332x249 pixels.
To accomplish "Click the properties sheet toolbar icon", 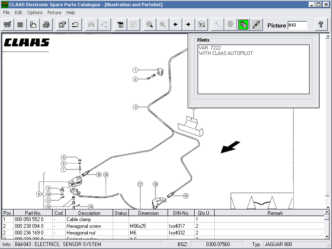I will click(62, 25).
